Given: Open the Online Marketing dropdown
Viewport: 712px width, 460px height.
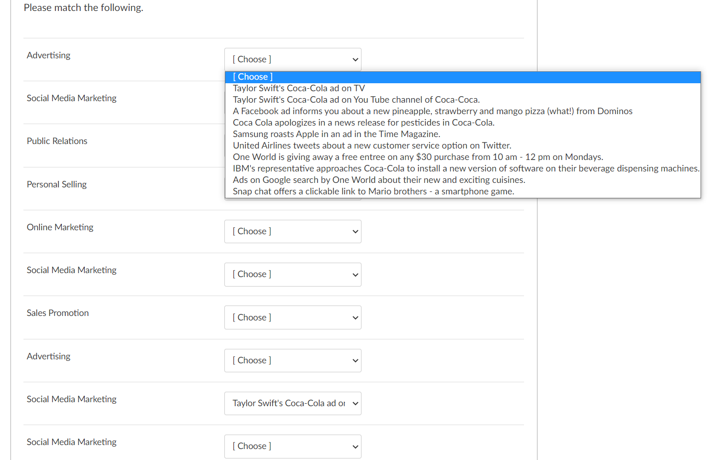Looking at the screenshot, I should tap(293, 231).
